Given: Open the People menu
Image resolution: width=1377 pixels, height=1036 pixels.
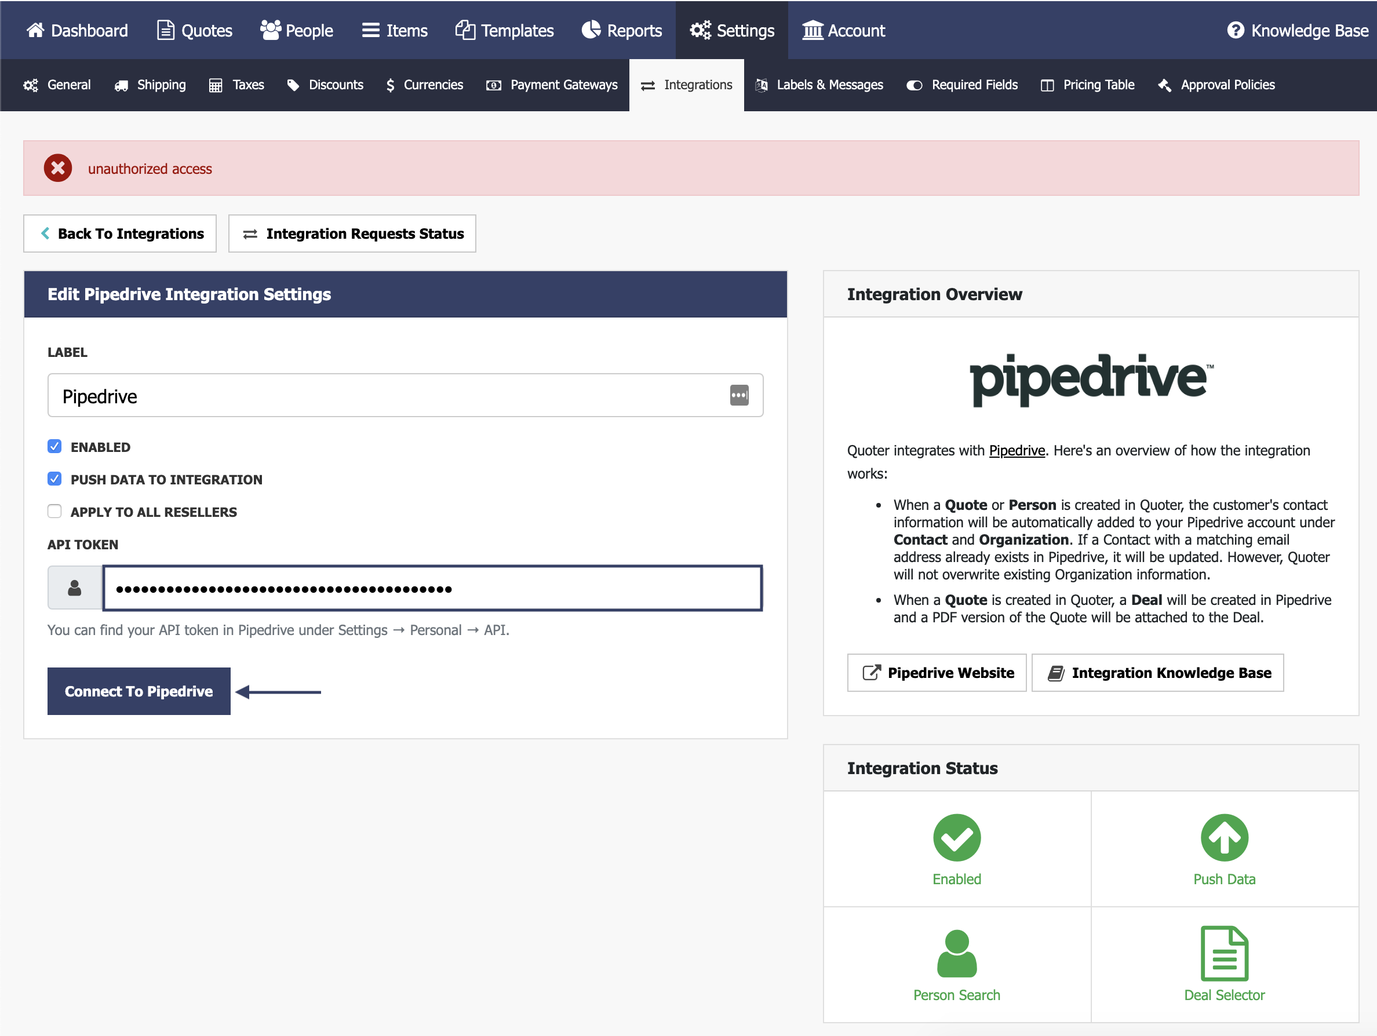Looking at the screenshot, I should pos(296,30).
